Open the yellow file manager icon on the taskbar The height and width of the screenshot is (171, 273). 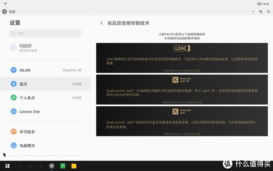point(74,166)
